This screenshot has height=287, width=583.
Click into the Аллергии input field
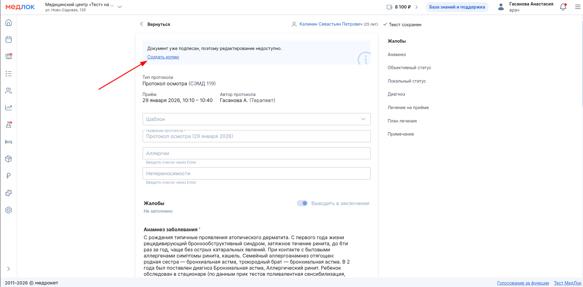256,153
